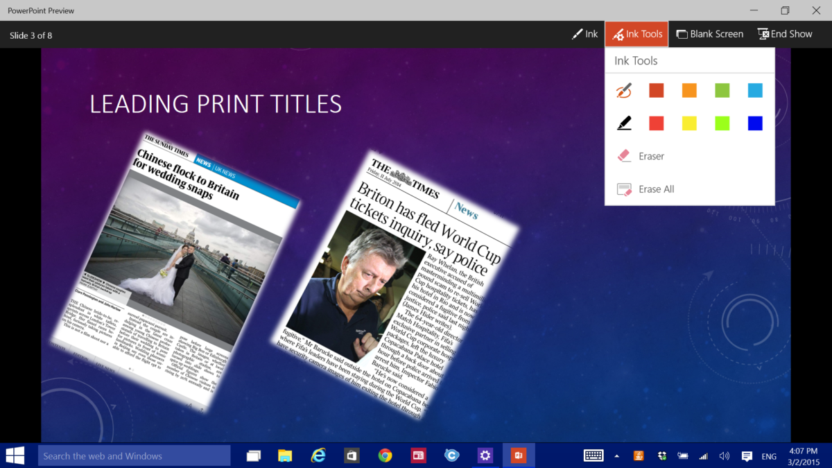Select the Highlighter ink tool
Viewport: 832px width, 468px height.
pyautogui.click(x=623, y=123)
